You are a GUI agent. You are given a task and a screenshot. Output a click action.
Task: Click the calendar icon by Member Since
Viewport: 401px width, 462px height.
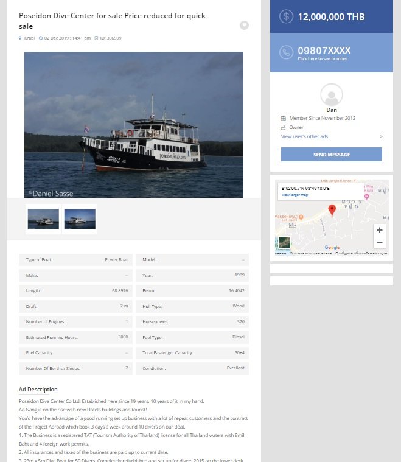coord(283,118)
